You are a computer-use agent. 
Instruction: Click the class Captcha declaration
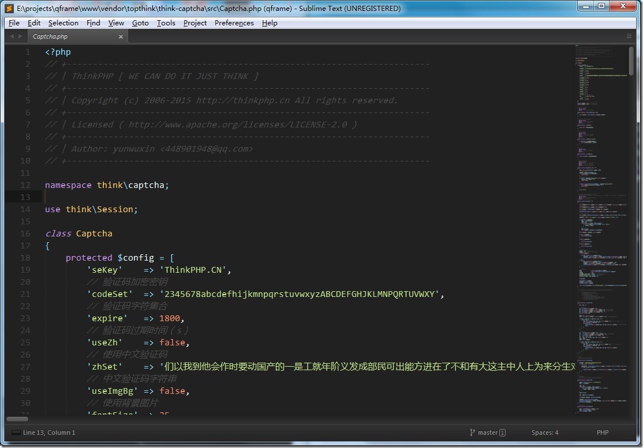point(78,234)
